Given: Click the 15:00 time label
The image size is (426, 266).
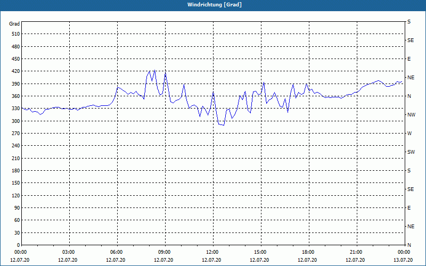Looking at the screenshot, I should 260,252.
